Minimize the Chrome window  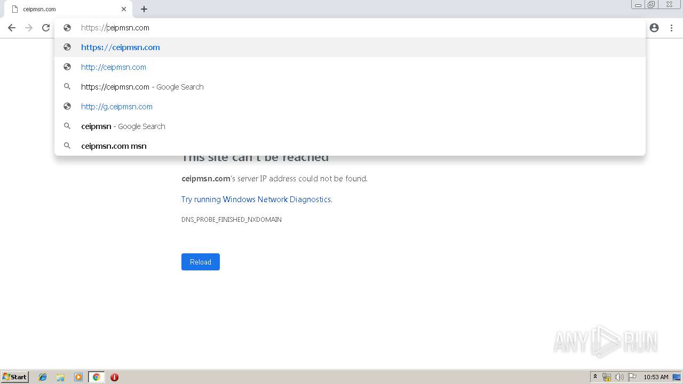click(x=638, y=4)
